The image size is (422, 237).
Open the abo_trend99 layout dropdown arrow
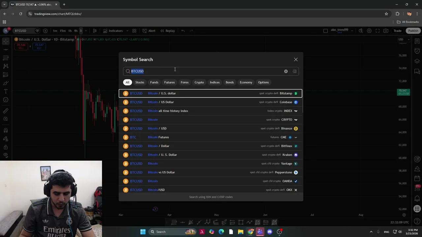point(352,31)
